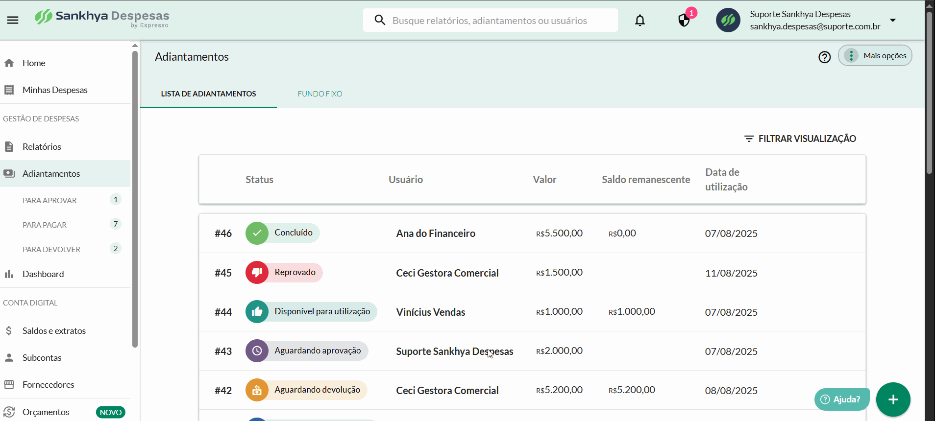935x421 pixels.
Task: Click the red Reprovado thumbs-down icon
Action: [x=257, y=273]
